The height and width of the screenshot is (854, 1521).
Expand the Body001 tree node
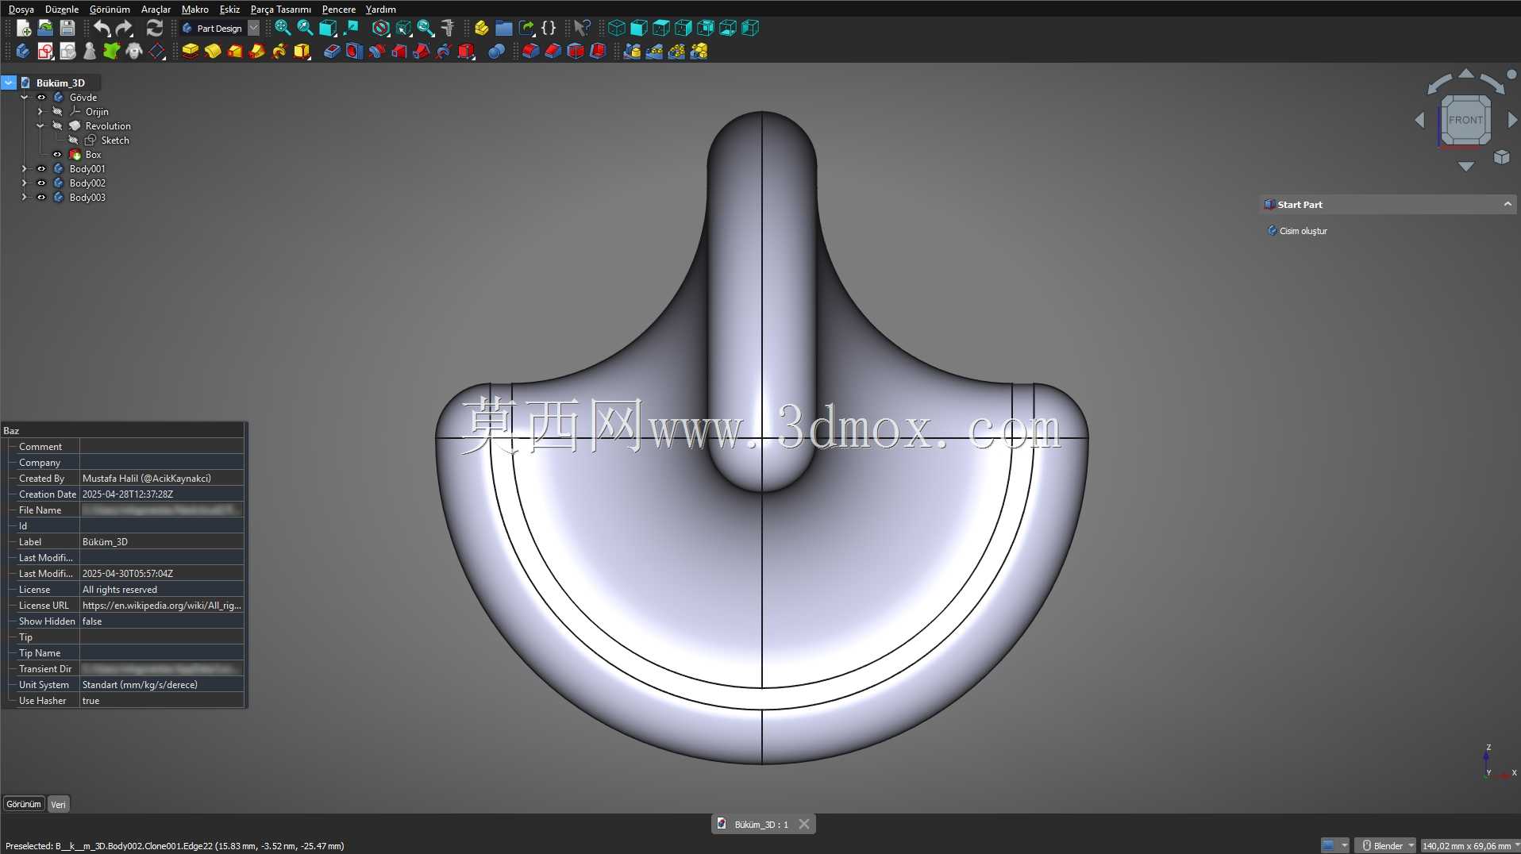[x=25, y=169]
